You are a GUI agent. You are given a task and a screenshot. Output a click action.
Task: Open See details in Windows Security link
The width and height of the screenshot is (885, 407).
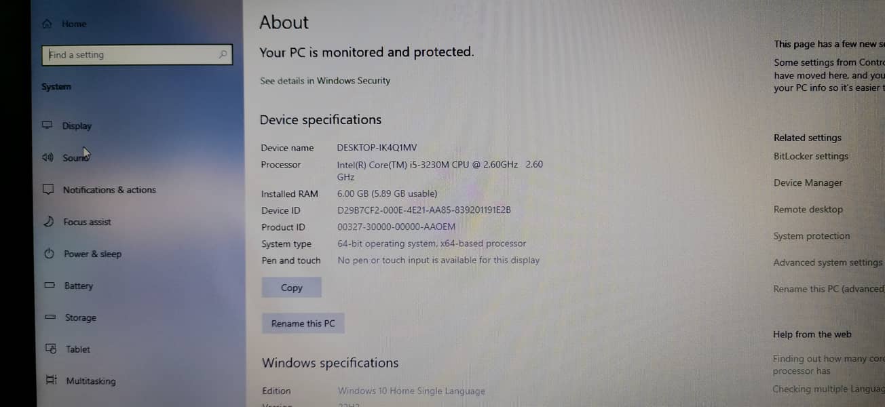coord(325,81)
